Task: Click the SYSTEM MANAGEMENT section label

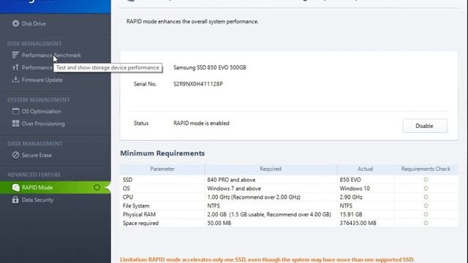Action: (x=39, y=99)
